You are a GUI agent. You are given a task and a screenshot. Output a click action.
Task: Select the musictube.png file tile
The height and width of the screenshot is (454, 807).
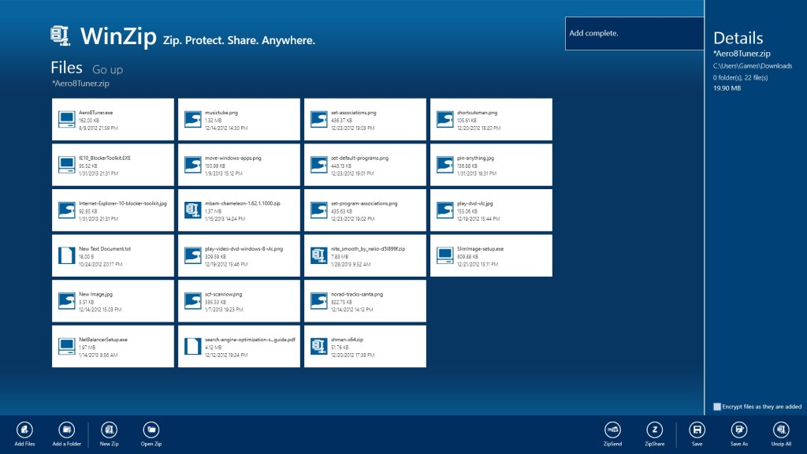[239, 120]
